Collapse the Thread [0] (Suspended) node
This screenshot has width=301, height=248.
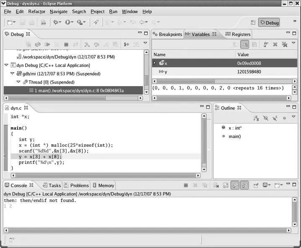click(x=19, y=82)
